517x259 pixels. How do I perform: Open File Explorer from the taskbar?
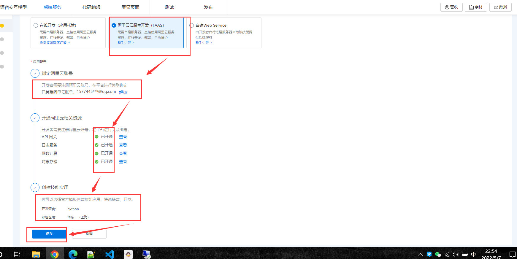click(36, 254)
